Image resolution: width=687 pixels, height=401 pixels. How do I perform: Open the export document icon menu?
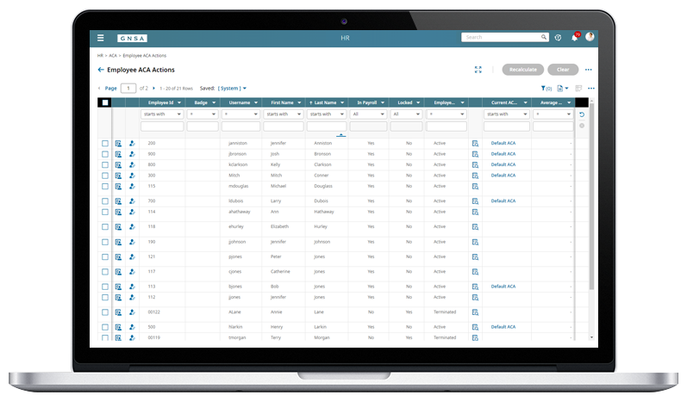(562, 89)
